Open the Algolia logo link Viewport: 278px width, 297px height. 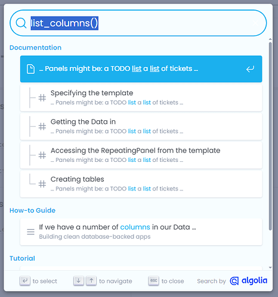coord(249,281)
